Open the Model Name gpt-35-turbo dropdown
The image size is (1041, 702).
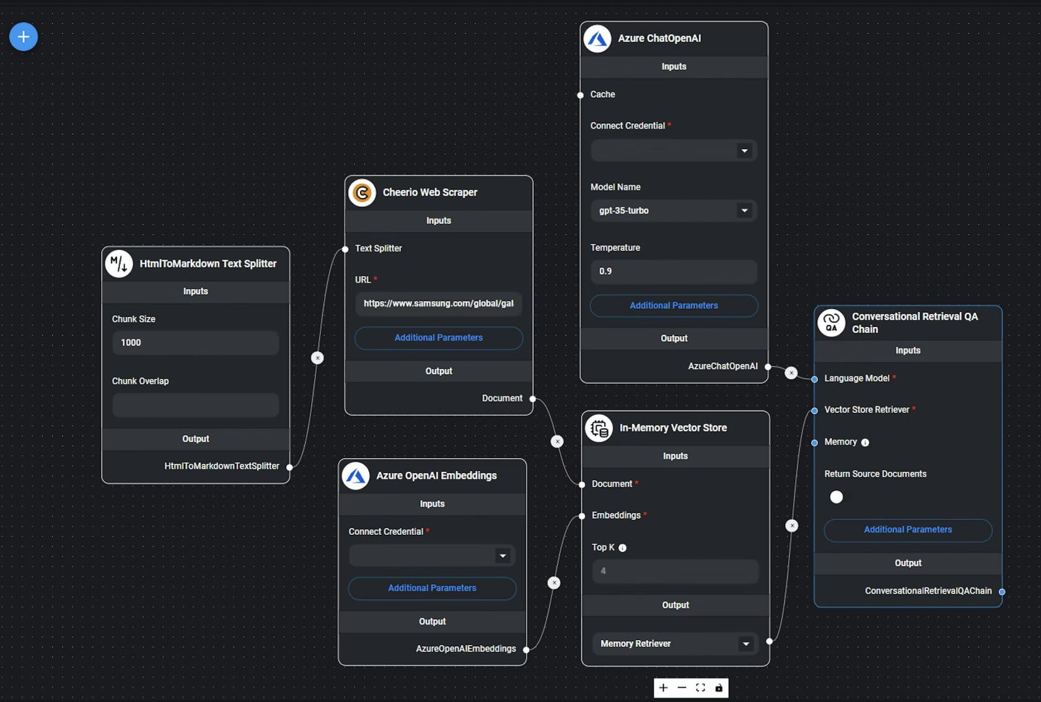[674, 211]
